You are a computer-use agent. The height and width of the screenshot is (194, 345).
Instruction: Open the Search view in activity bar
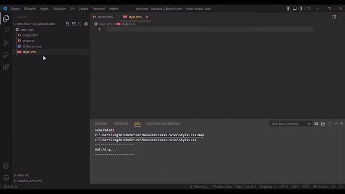tap(6, 30)
